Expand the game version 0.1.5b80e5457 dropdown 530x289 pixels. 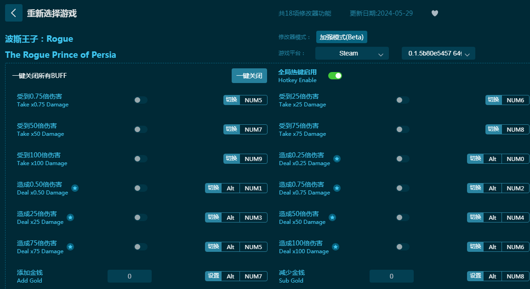(x=439, y=53)
